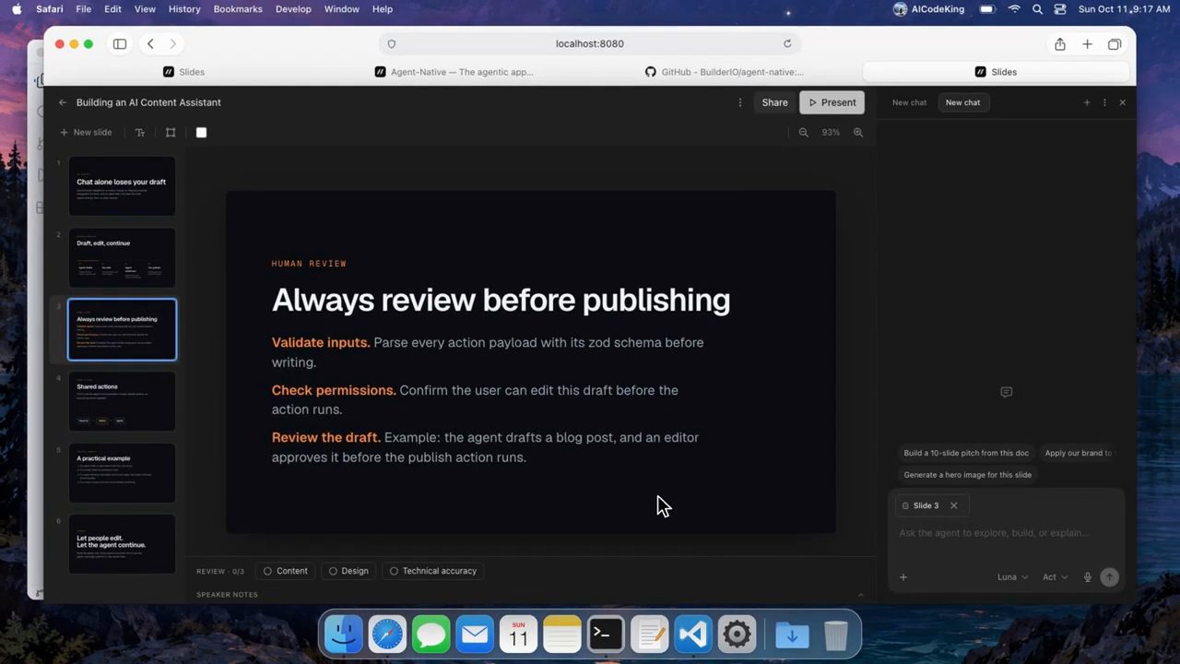Open the white background color swatch
This screenshot has width=1180, height=664.
[x=202, y=133]
